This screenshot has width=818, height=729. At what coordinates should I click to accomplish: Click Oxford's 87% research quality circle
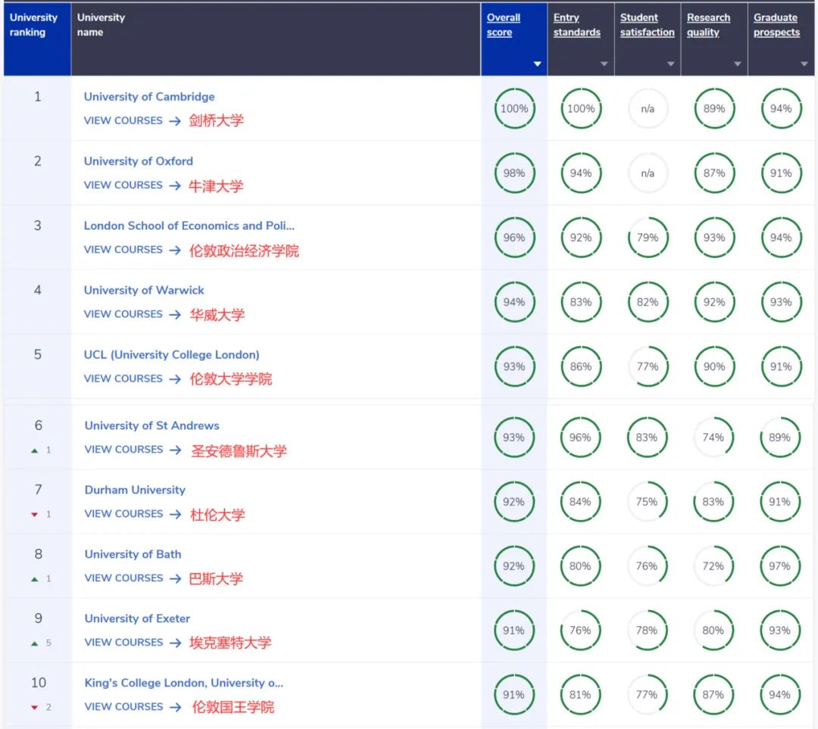point(714,173)
